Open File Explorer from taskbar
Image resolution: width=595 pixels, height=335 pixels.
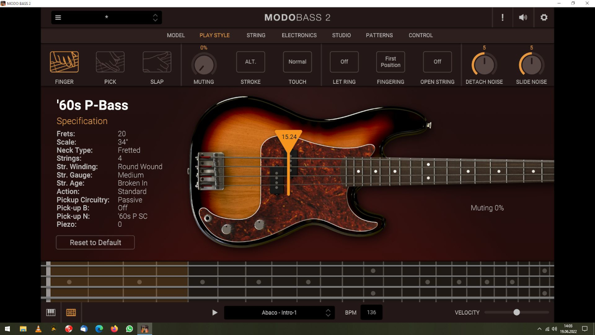[23, 329]
